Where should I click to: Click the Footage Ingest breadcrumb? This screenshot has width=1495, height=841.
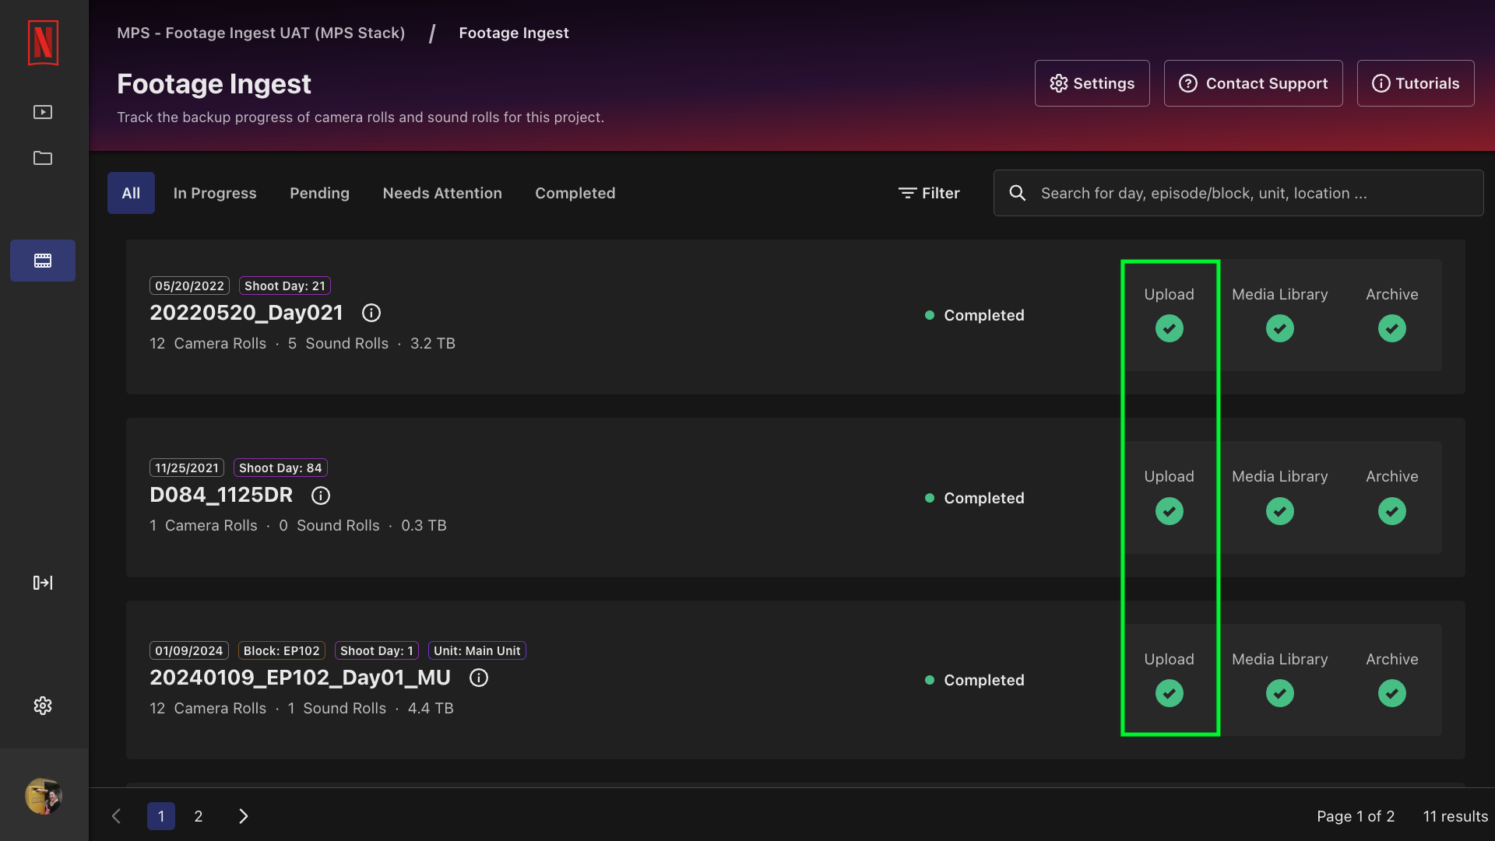(514, 33)
